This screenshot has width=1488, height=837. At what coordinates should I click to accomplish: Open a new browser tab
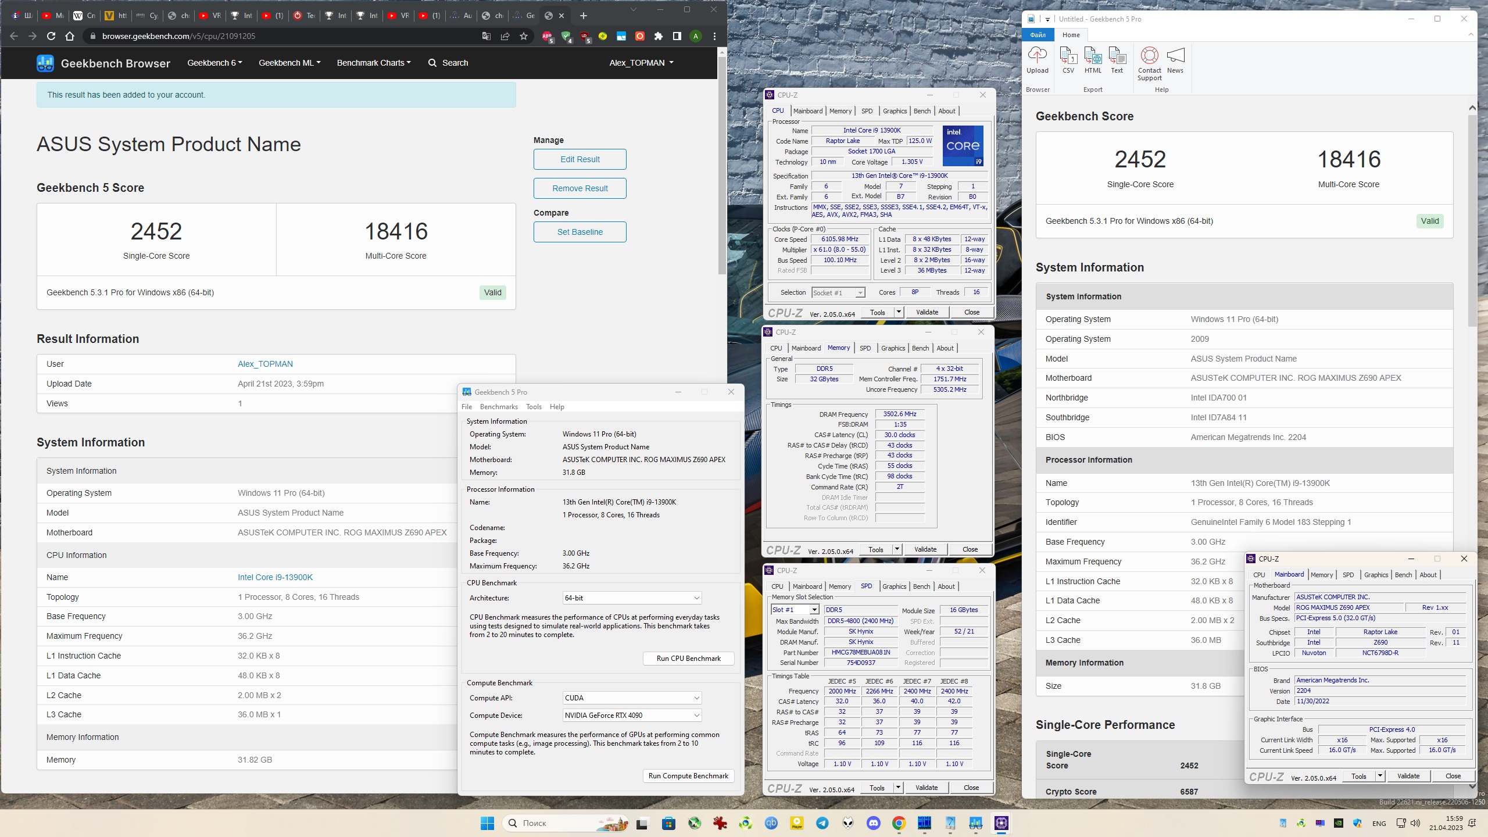(584, 16)
